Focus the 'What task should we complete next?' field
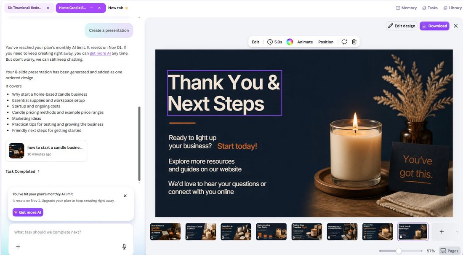The height and width of the screenshot is (255, 463). [x=71, y=232]
